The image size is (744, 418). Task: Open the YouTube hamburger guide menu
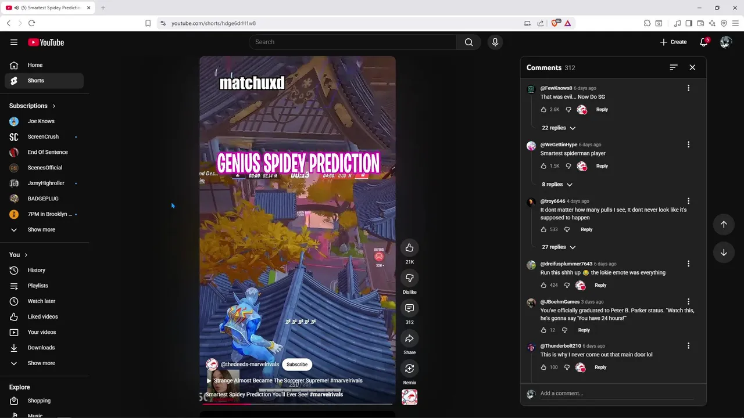14,42
